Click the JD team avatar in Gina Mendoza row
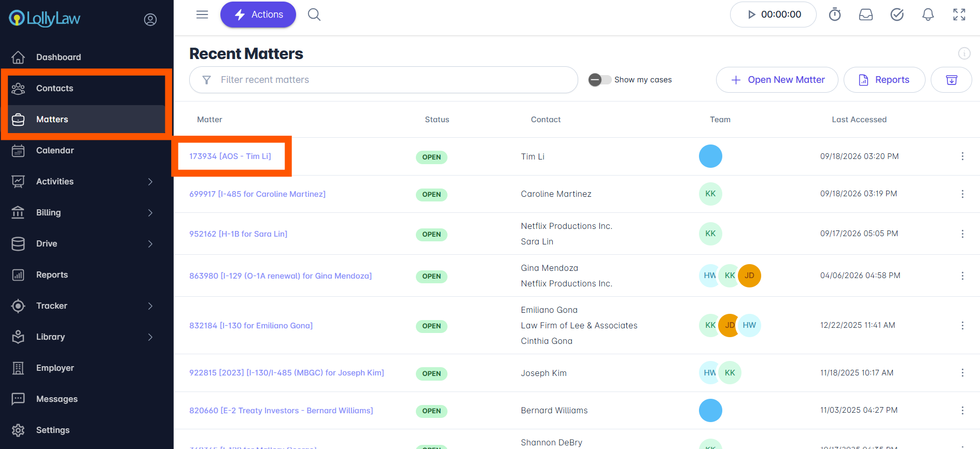Screen dimensions: 980x449 [749, 276]
